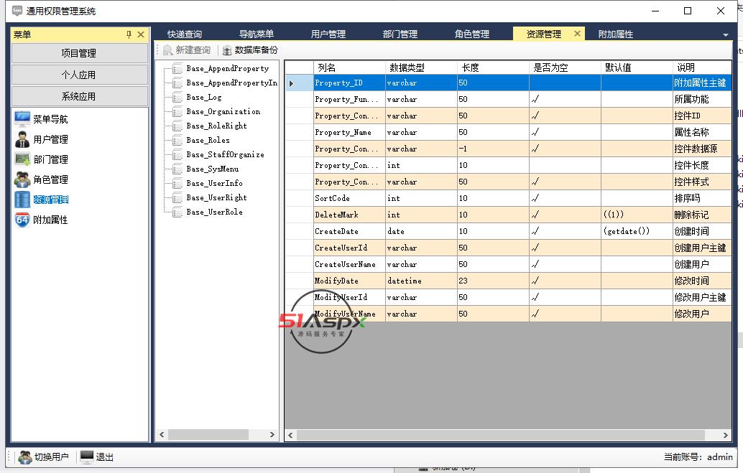Open the tab list dropdown arrow

[x=725, y=35]
